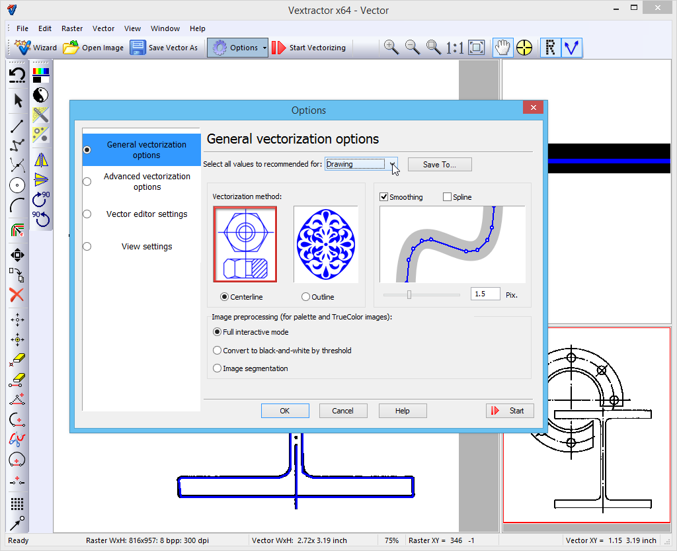
Task: Select the arrow pointer tool
Action: click(18, 101)
